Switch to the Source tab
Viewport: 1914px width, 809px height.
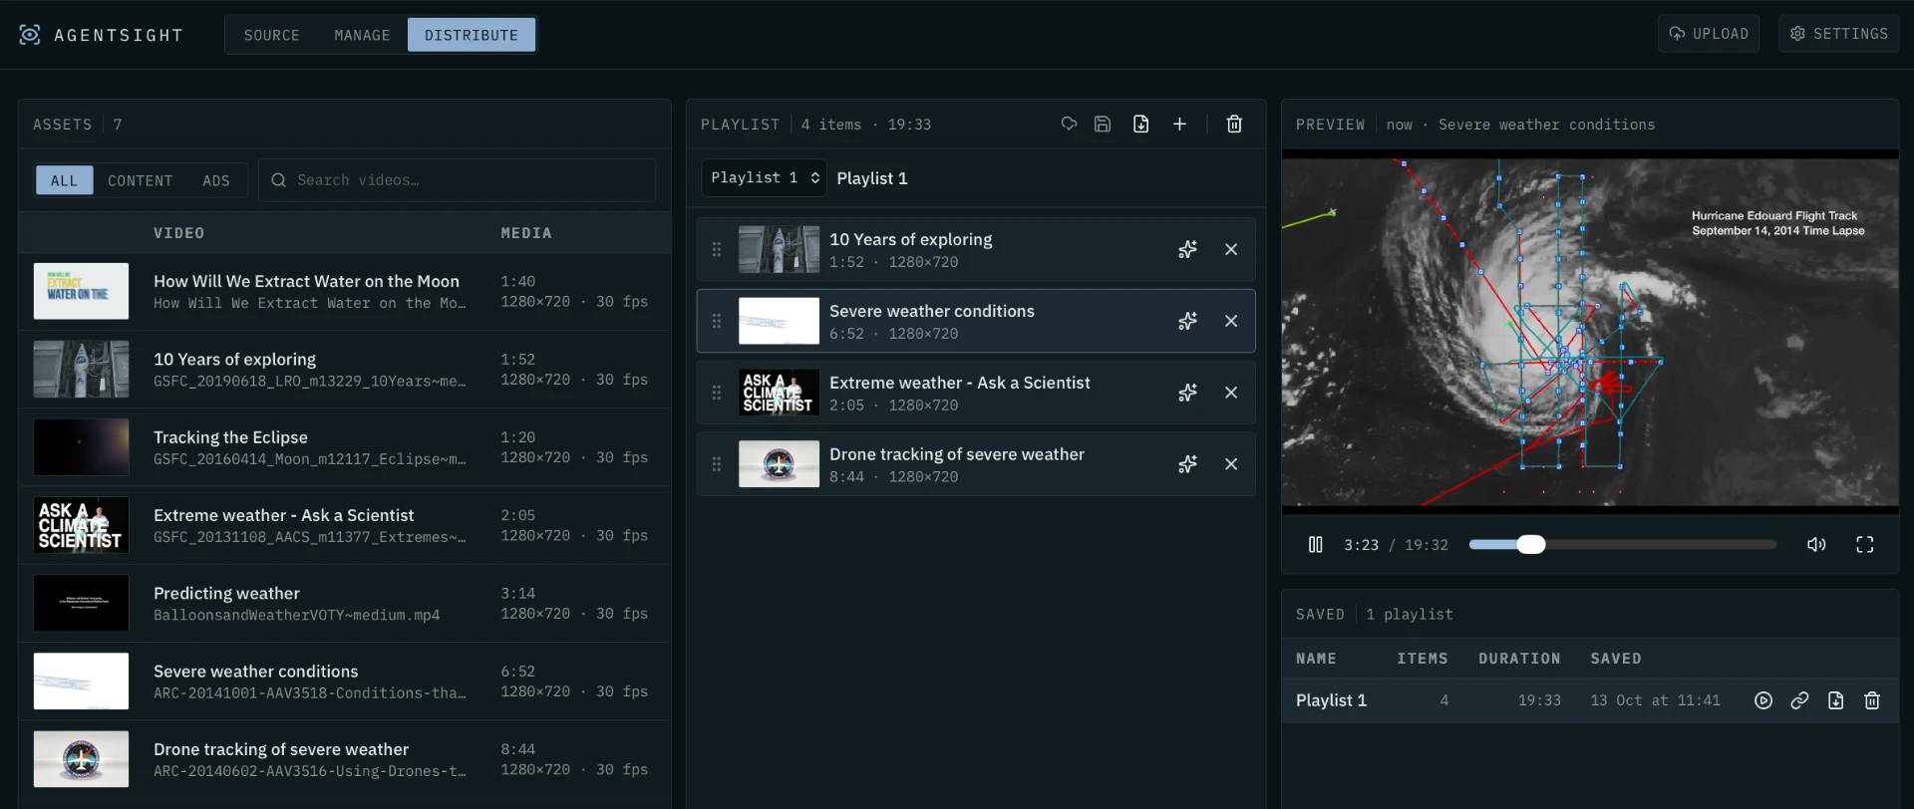pos(272,35)
